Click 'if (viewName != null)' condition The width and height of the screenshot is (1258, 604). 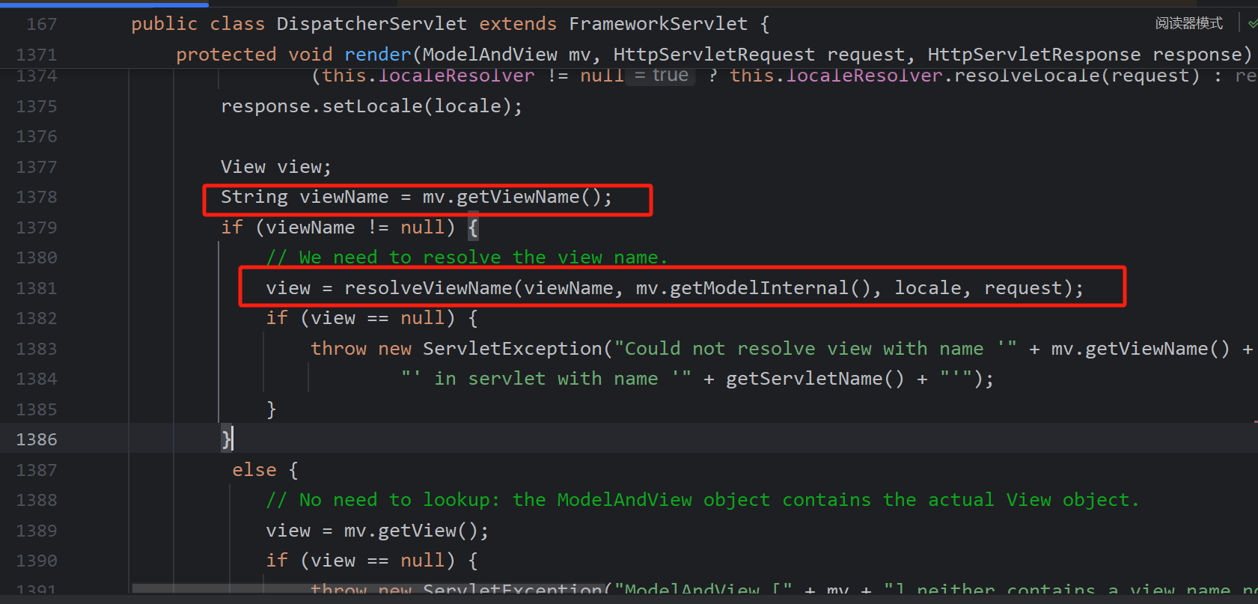(338, 228)
